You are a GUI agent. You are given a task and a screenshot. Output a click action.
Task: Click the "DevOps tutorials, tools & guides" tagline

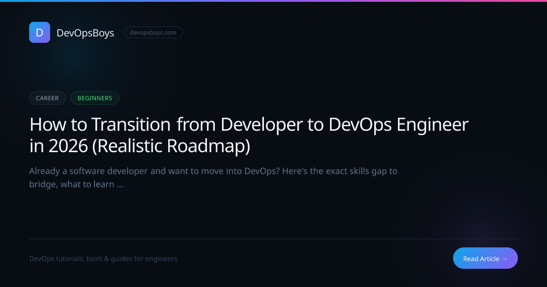tap(87, 259)
